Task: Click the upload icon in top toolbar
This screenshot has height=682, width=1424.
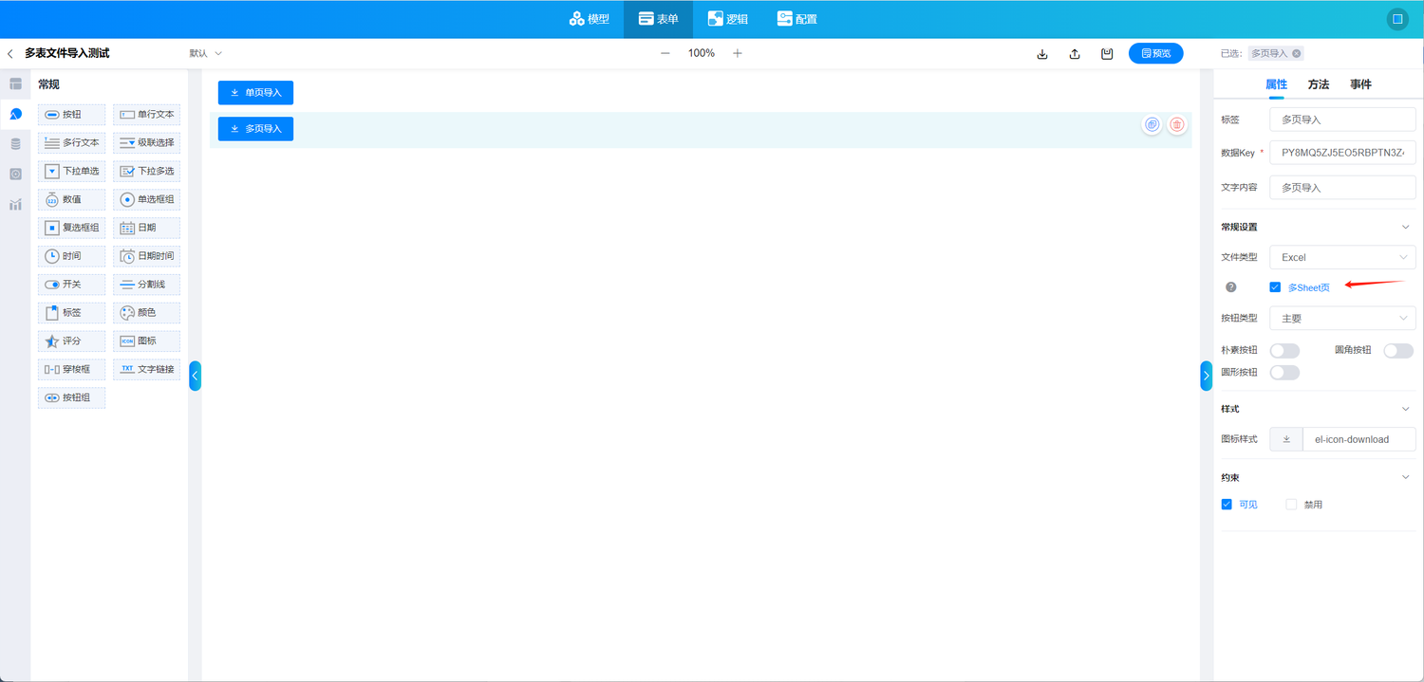Action: pos(1075,54)
